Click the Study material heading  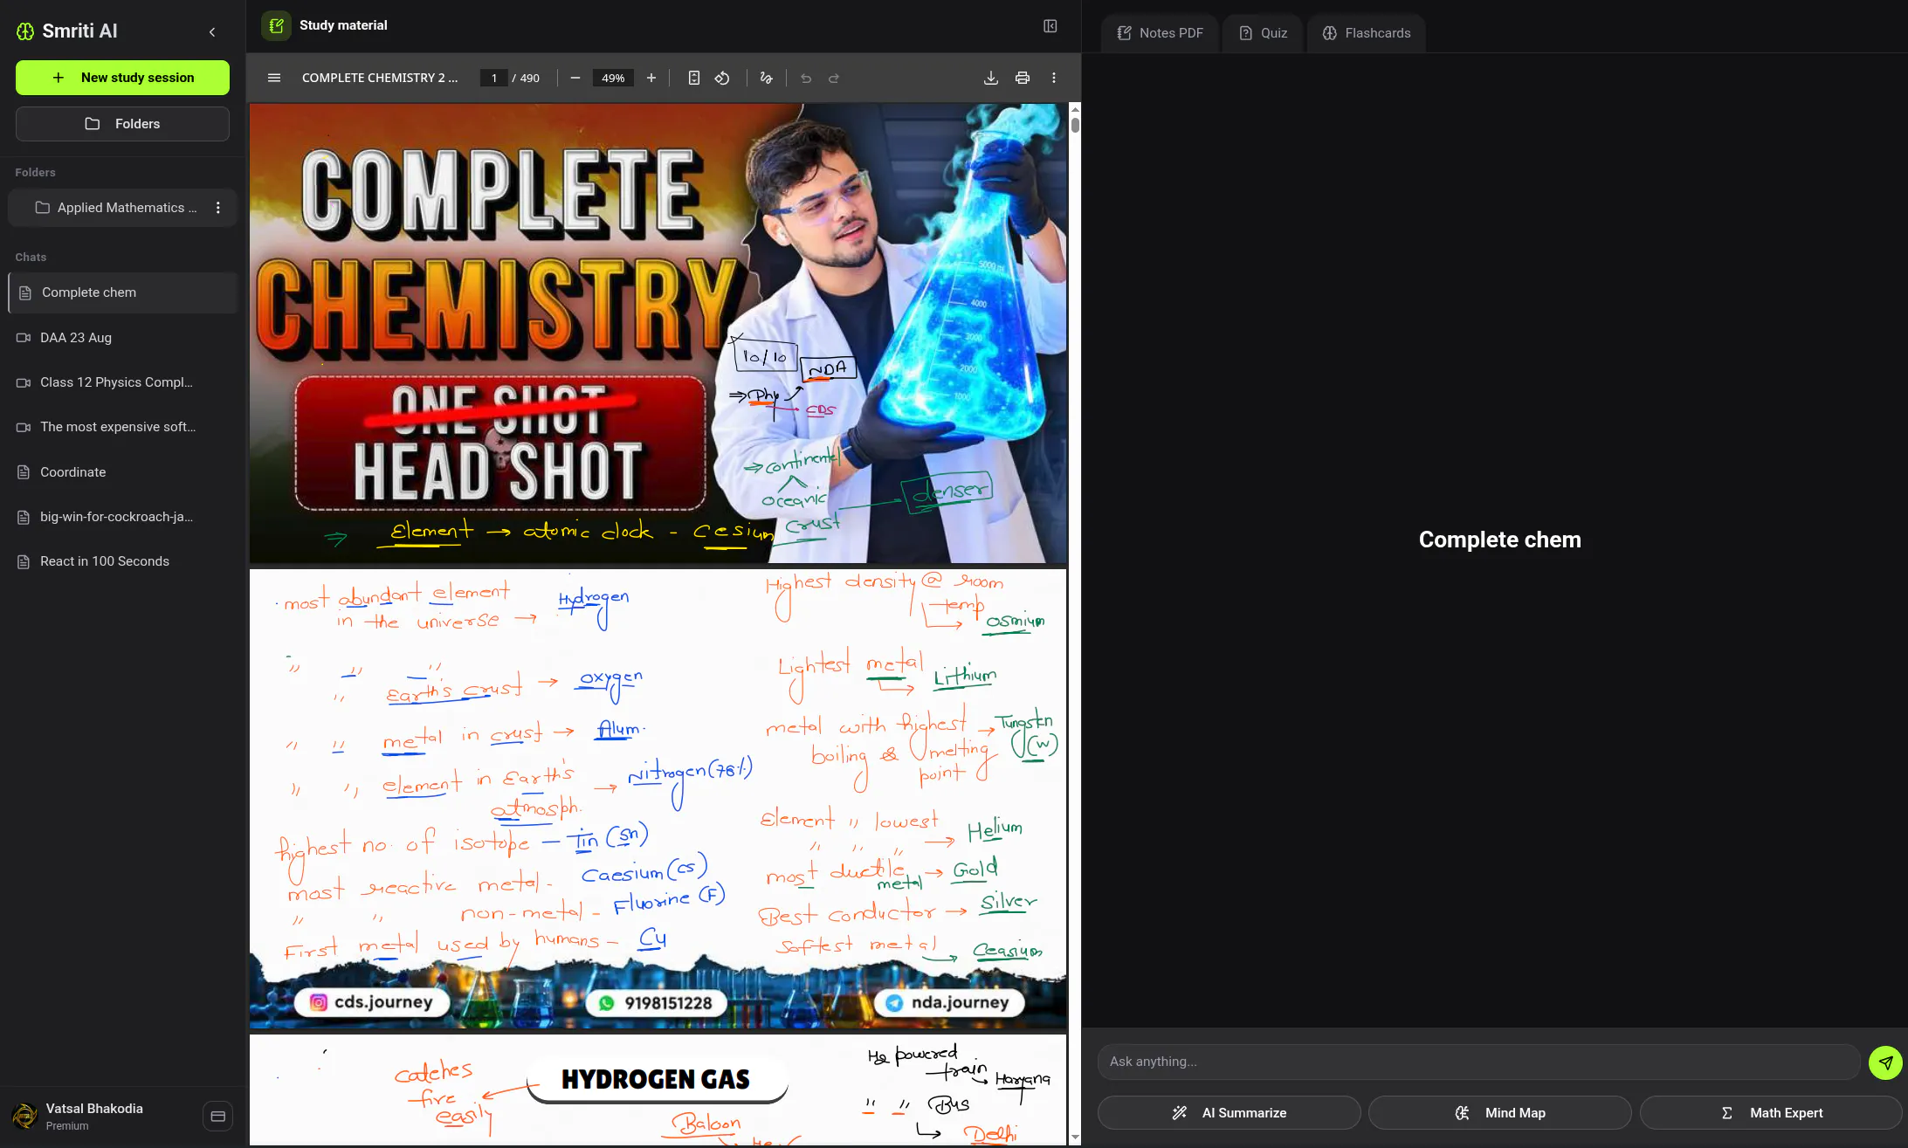point(343,25)
